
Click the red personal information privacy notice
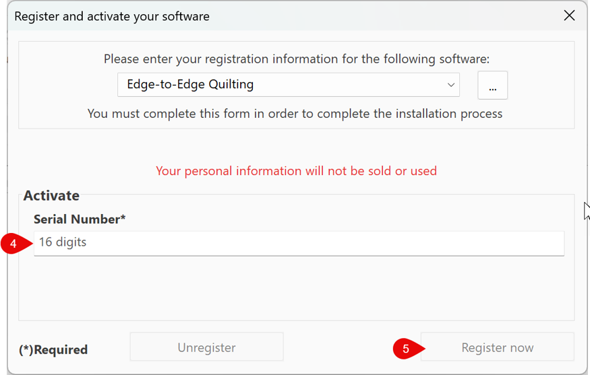coord(296,171)
